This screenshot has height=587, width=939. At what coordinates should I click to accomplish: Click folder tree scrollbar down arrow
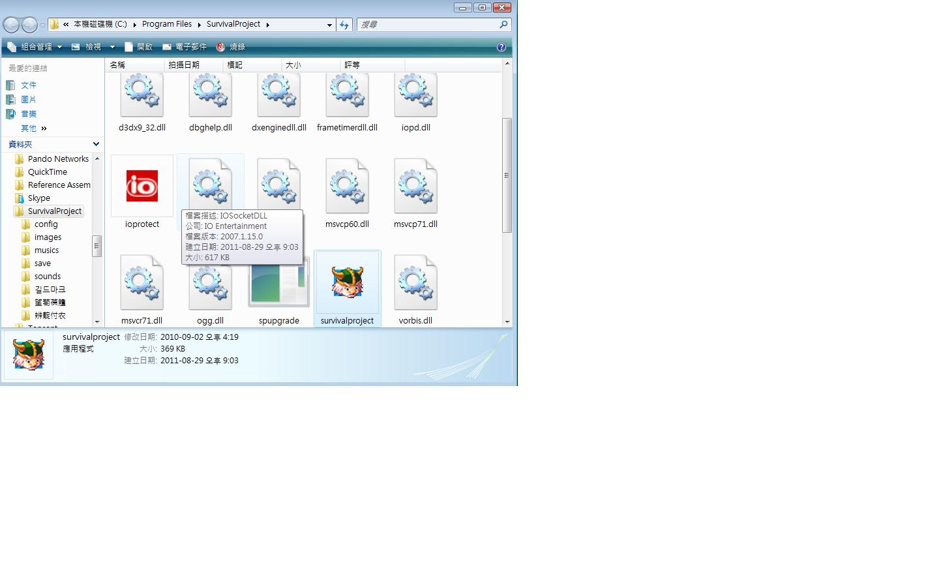tap(97, 322)
